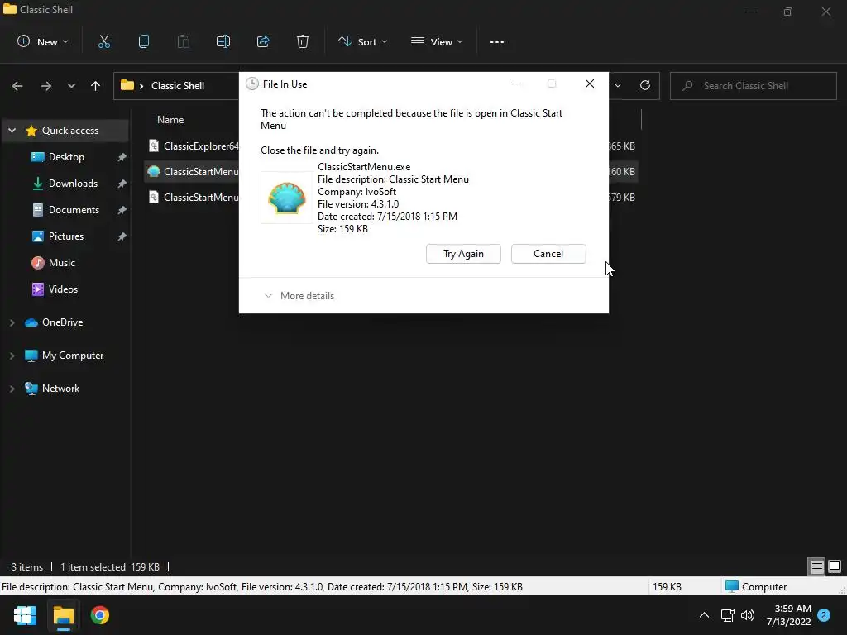Refresh the Classic Shell folder view
This screenshot has width=847, height=635.
tap(645, 85)
